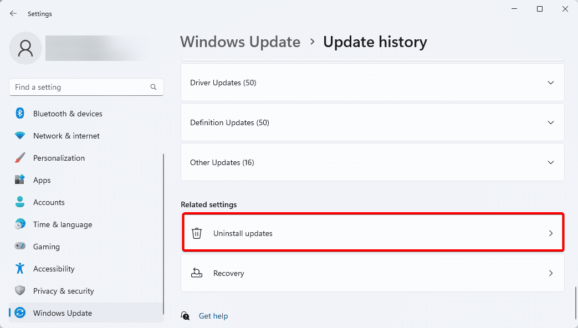Click the Accounts person icon
The image size is (578, 328).
pyautogui.click(x=20, y=202)
